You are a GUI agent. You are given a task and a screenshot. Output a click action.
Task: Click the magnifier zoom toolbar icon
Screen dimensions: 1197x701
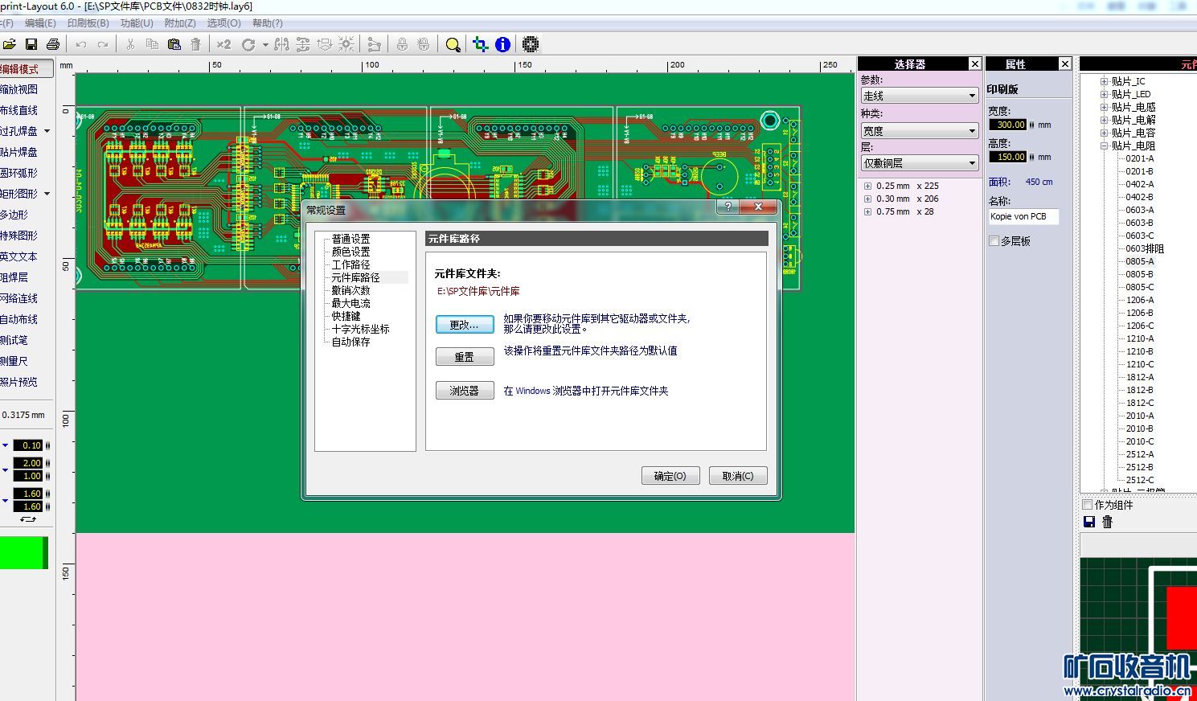coord(453,44)
